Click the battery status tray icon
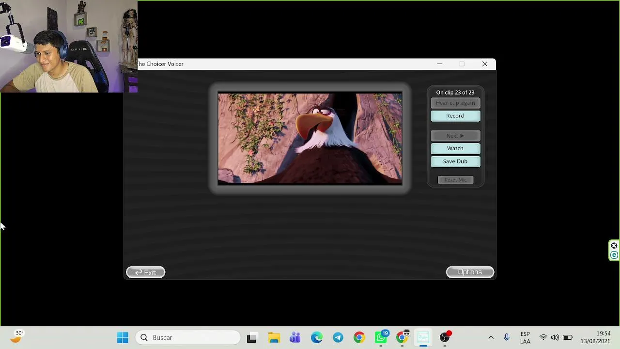This screenshot has height=349, width=620. (x=568, y=338)
